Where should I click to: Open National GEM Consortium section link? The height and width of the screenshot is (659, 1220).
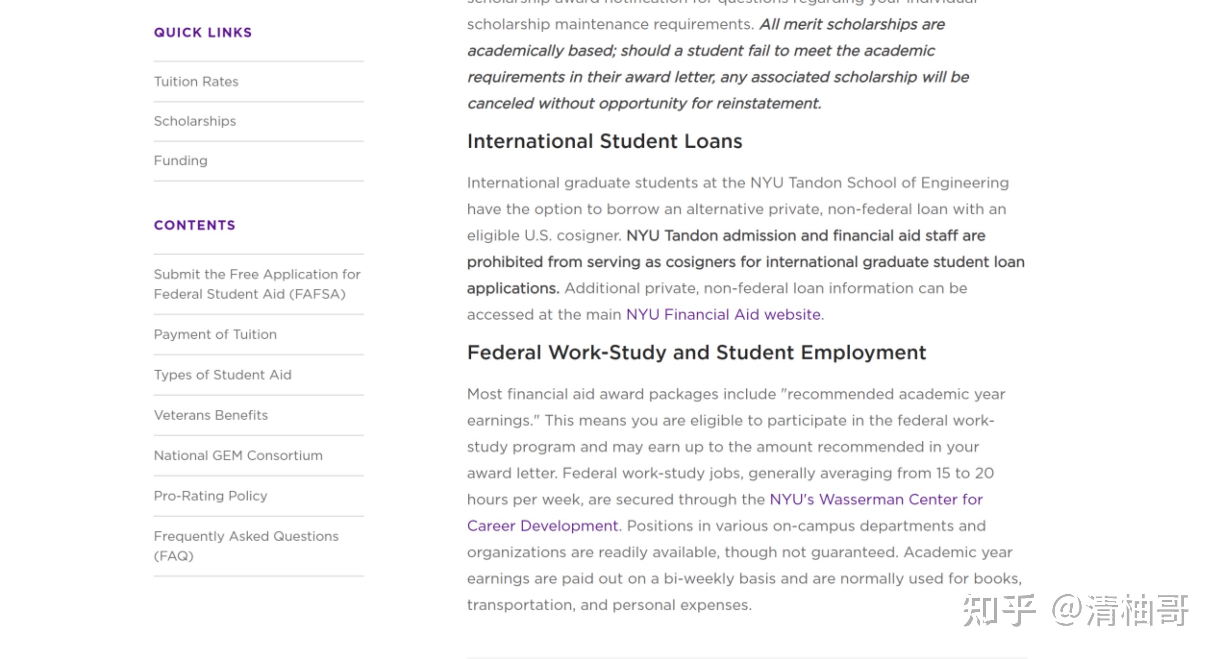238,456
